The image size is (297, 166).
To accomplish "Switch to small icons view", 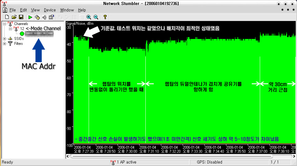I will click(x=68, y=17).
